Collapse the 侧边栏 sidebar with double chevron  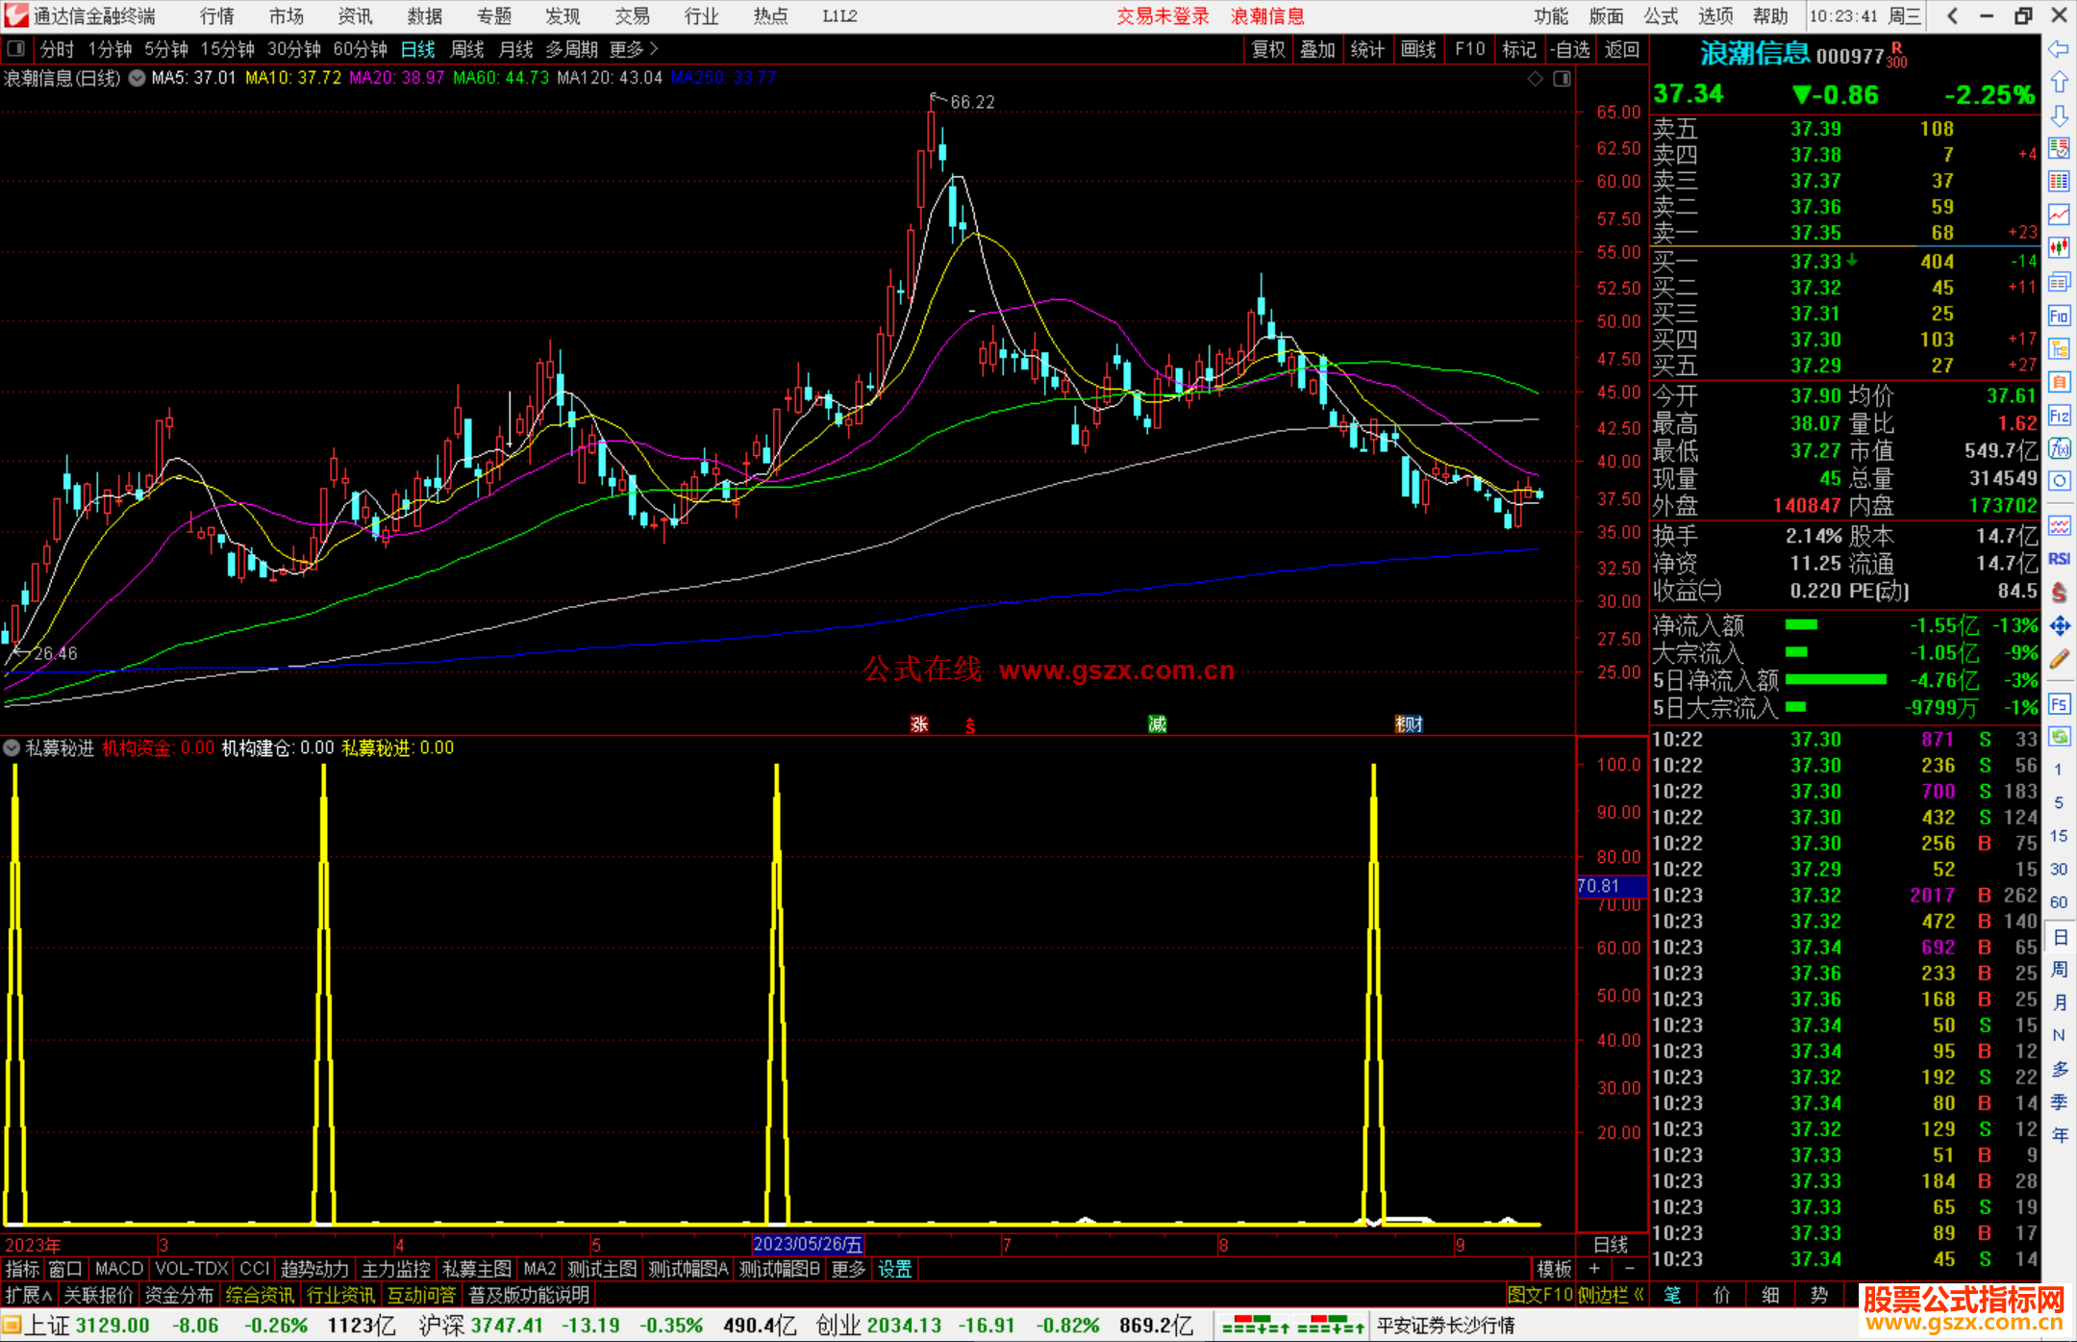1639,1295
